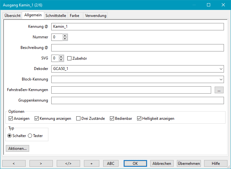This screenshot has height=169, width=231.
Task: Go to the Verwendung tab
Action: (95, 16)
